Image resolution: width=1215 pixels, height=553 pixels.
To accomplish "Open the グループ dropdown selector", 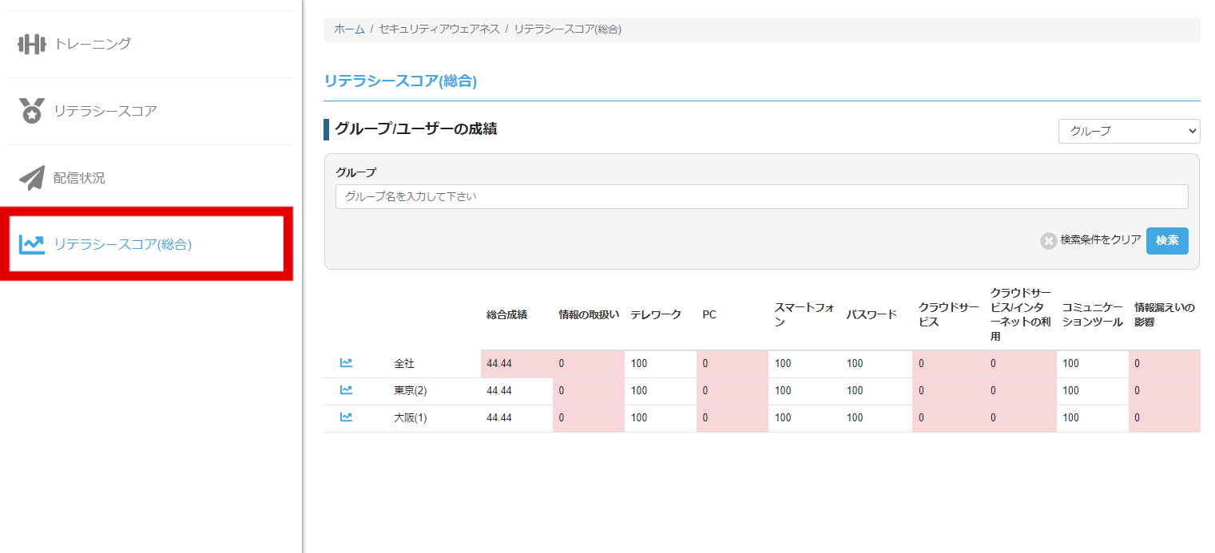I will 1129,131.
